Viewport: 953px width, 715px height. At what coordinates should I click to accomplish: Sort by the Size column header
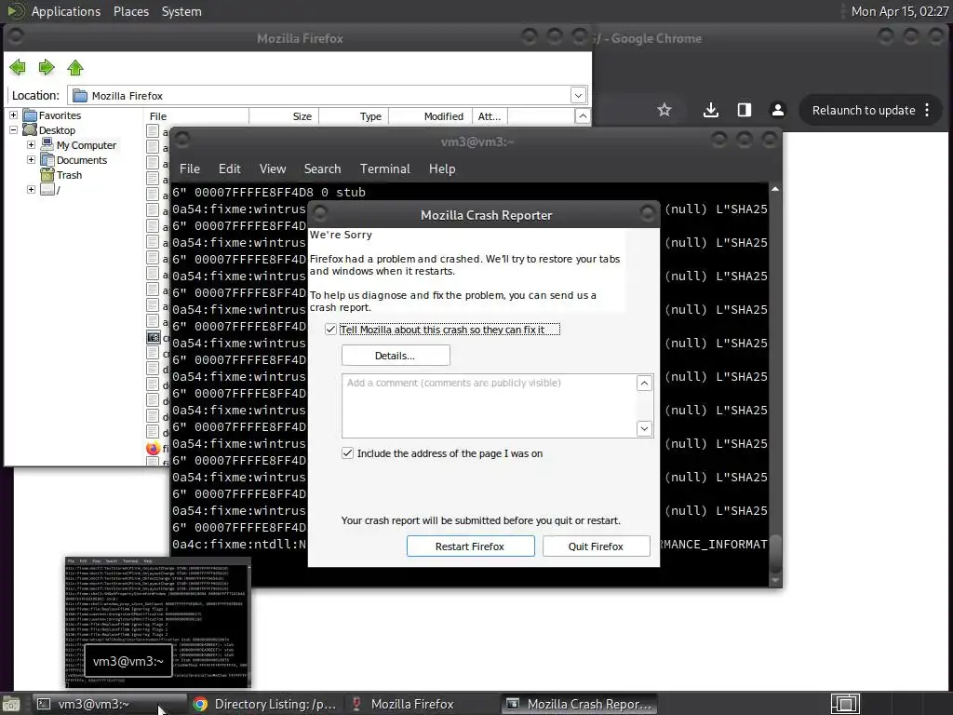tap(284, 116)
